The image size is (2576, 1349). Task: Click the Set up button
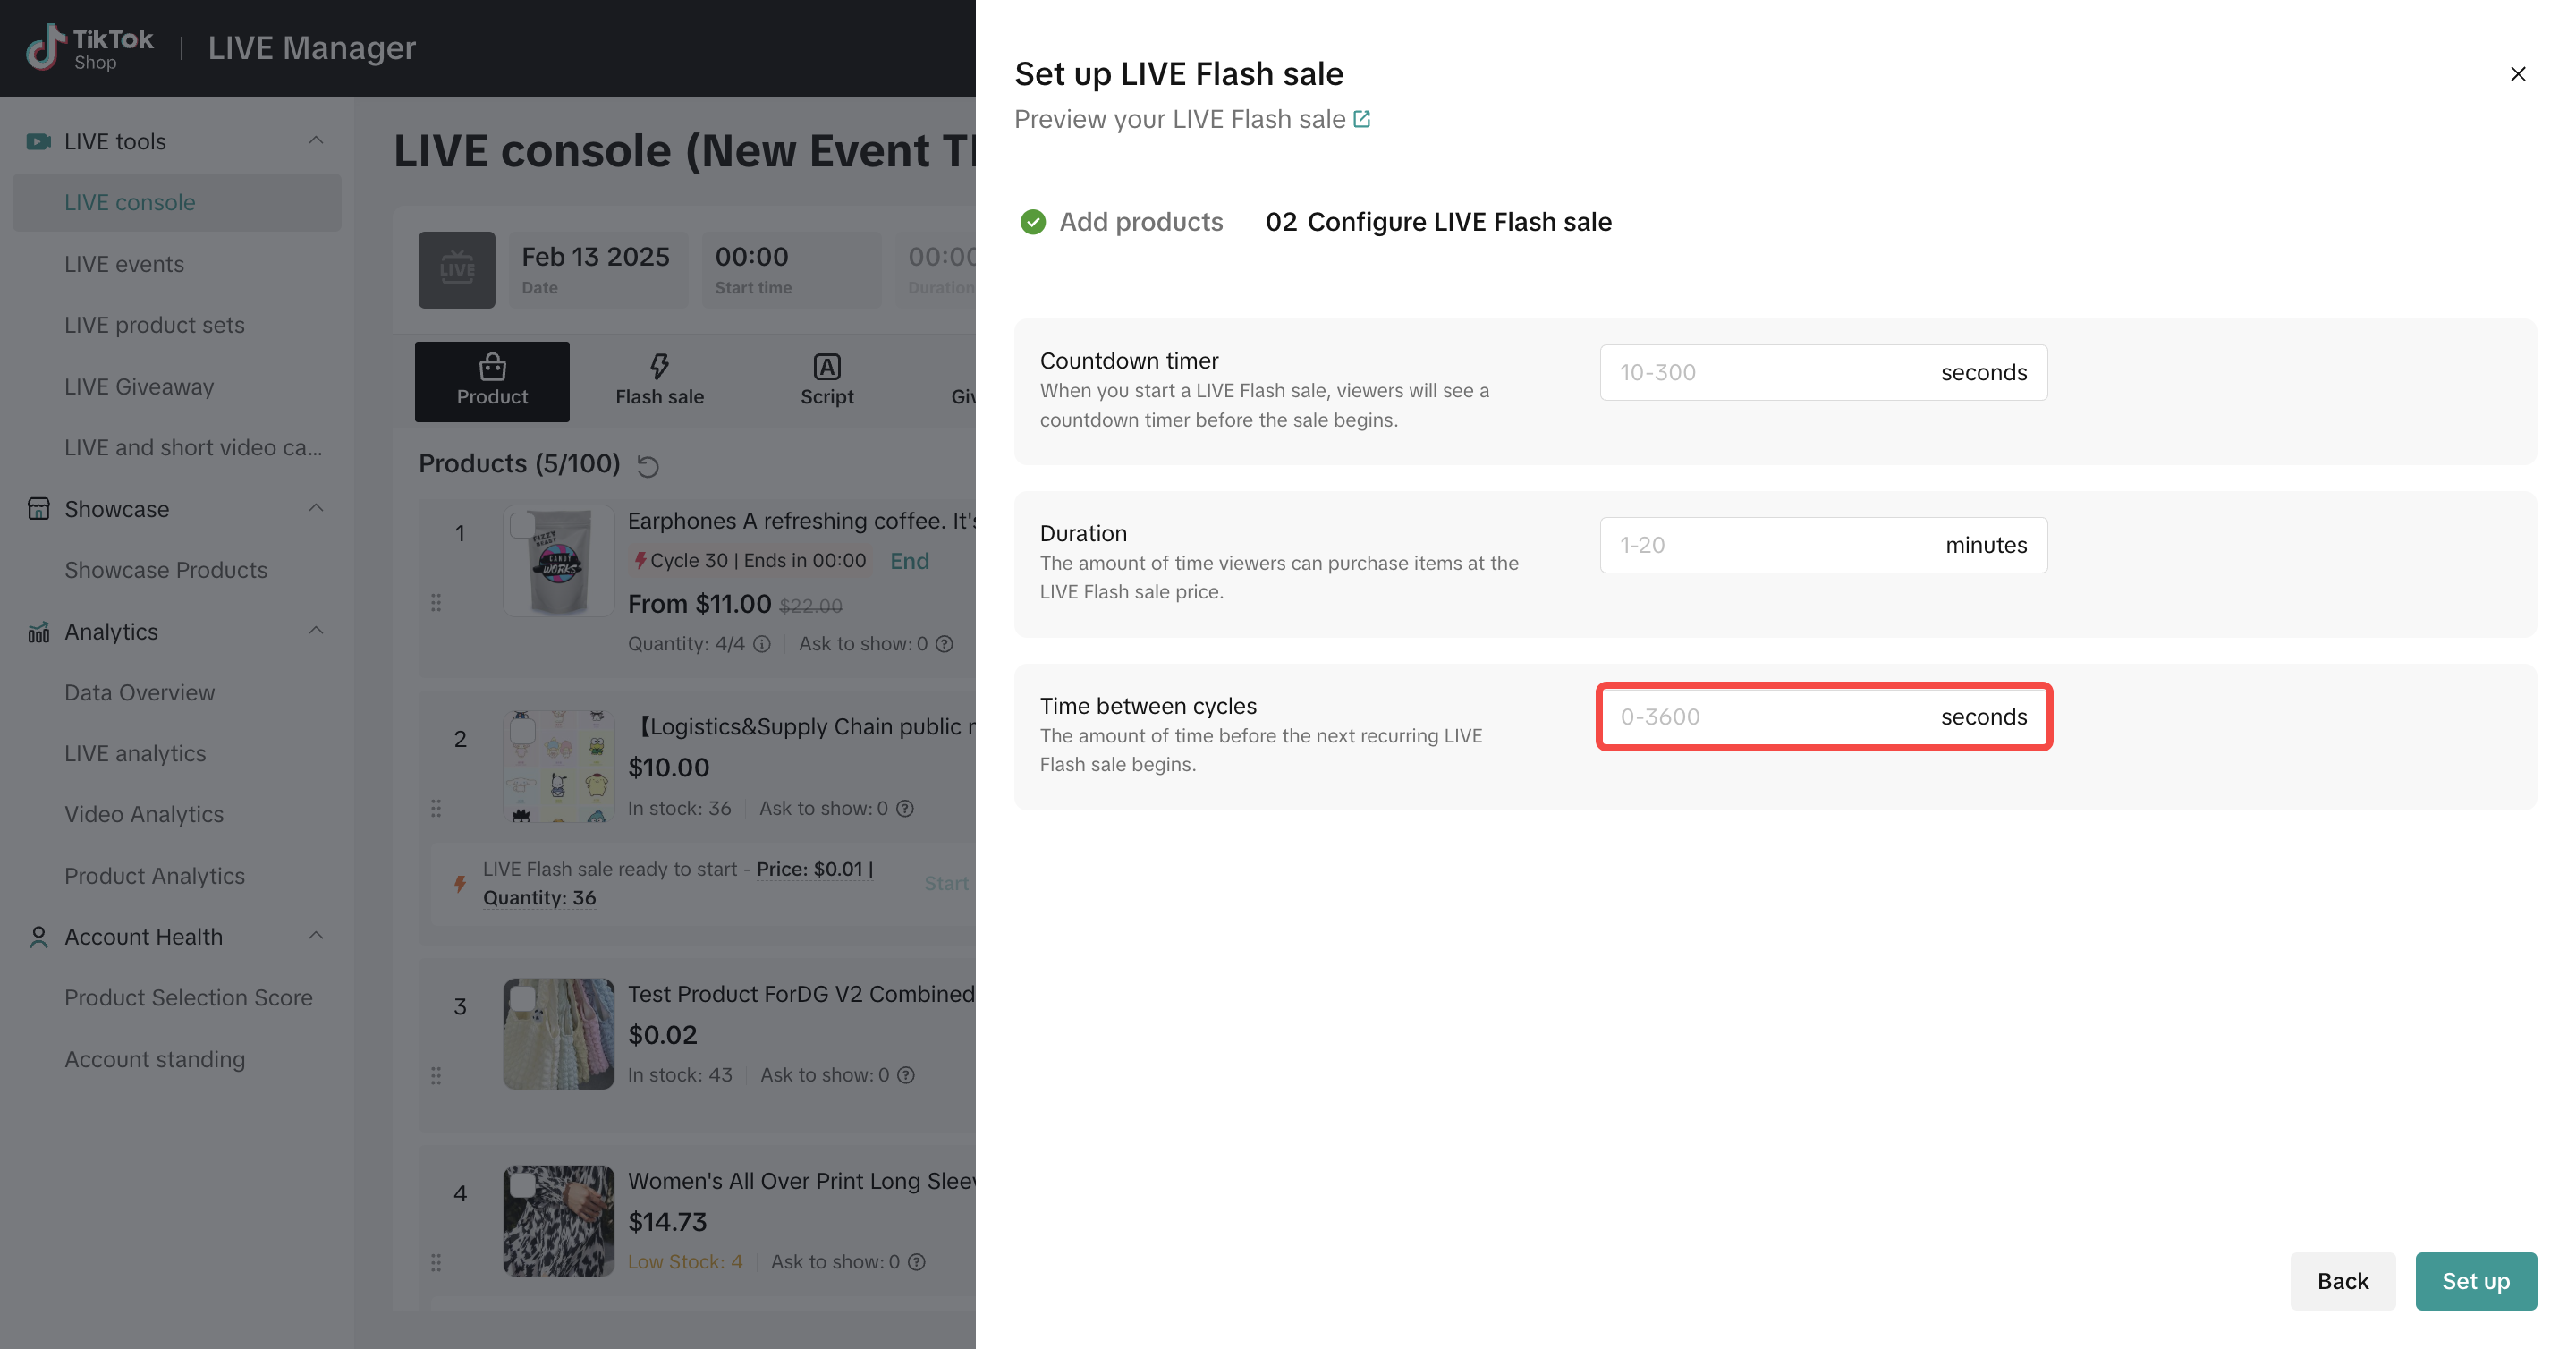(2475, 1281)
